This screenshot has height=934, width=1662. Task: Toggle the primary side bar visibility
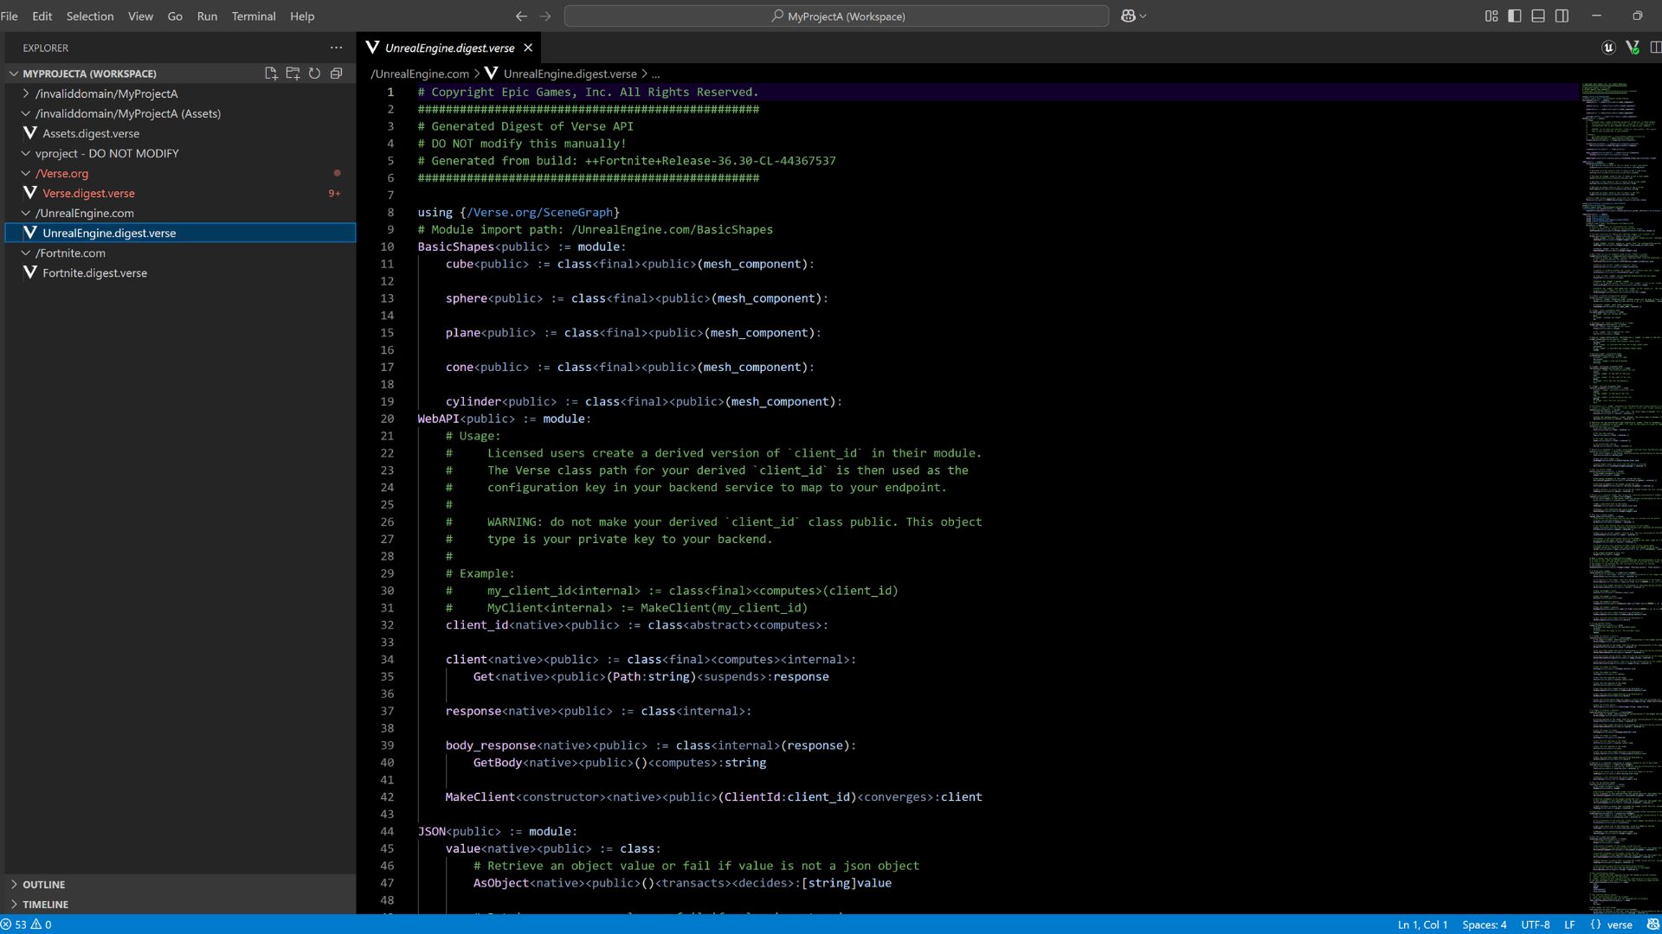(x=1514, y=16)
